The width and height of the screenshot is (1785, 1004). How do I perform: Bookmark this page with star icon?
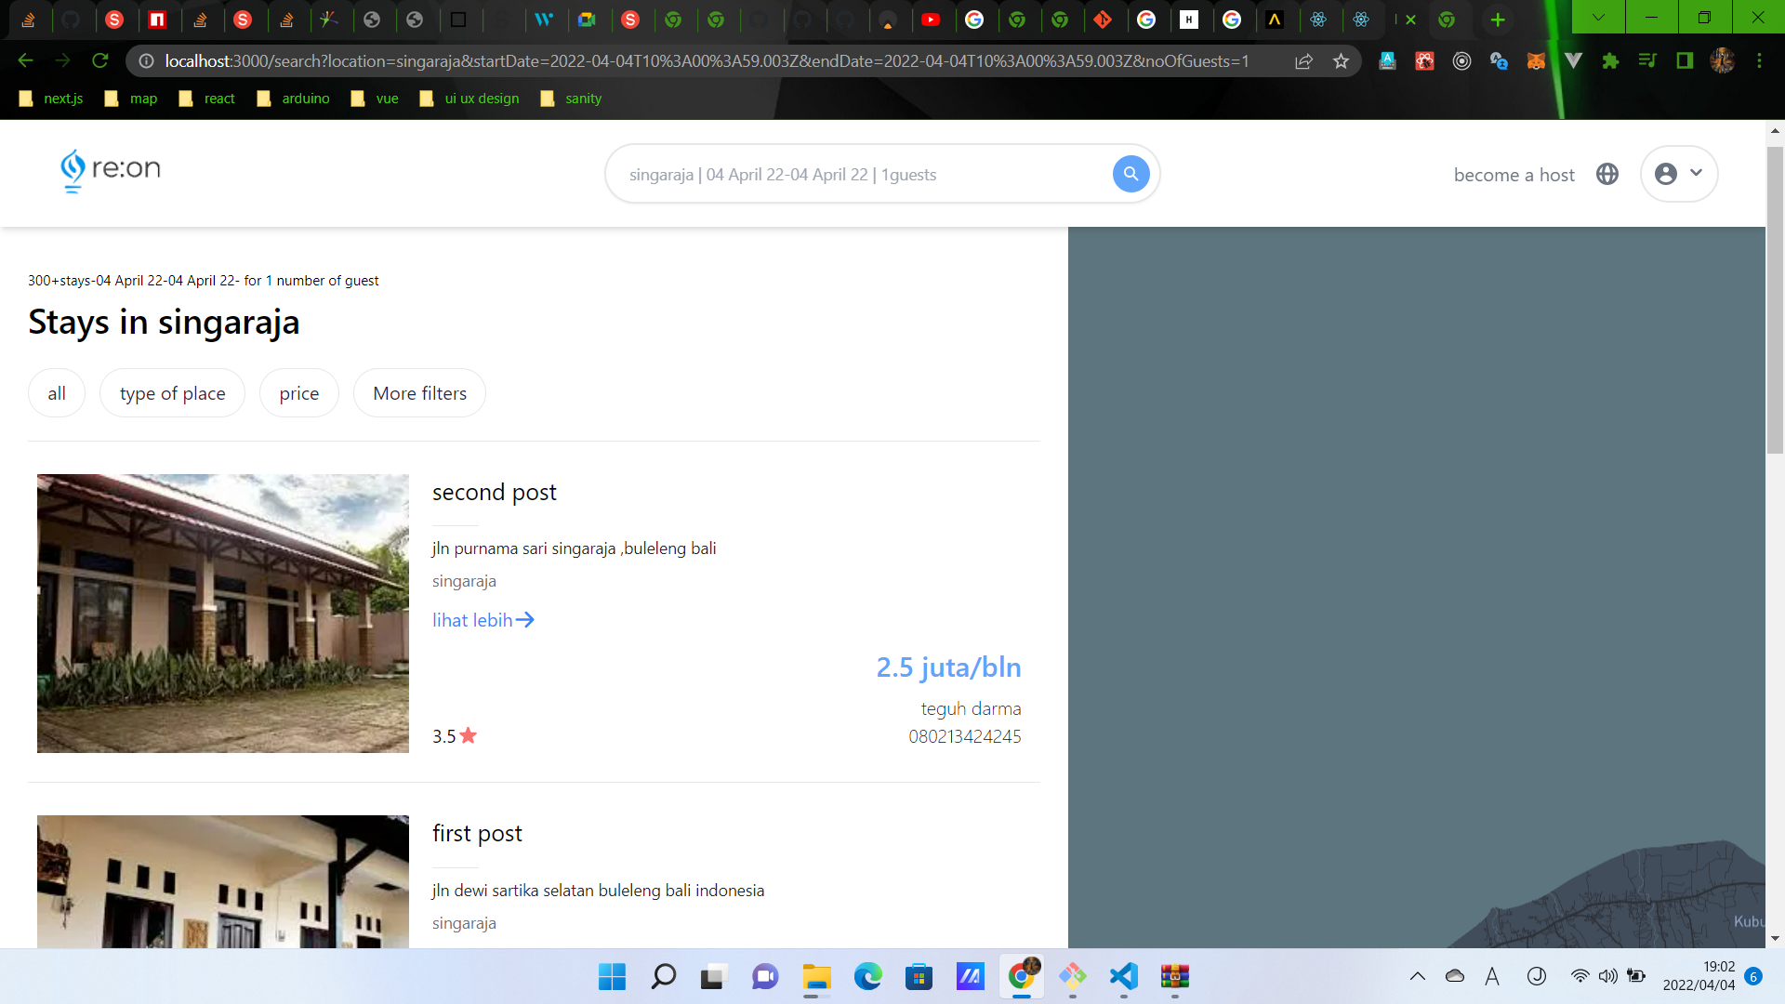click(1341, 61)
